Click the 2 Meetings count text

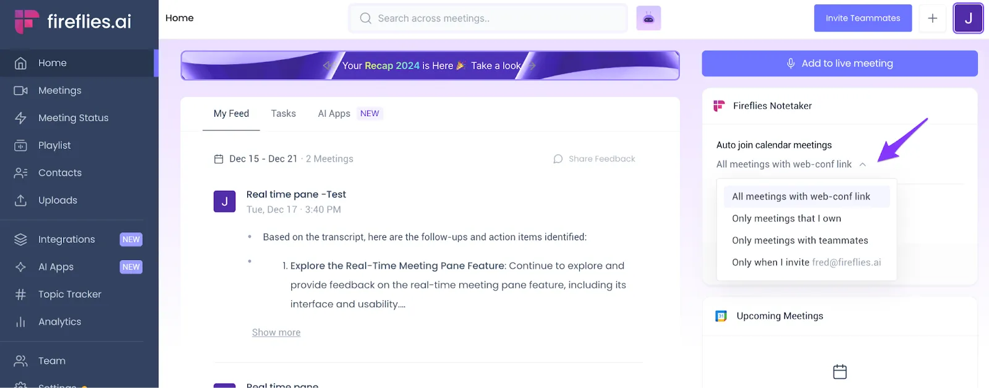(x=329, y=159)
